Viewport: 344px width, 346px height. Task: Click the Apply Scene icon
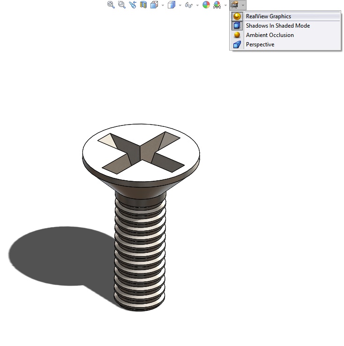coord(217,5)
